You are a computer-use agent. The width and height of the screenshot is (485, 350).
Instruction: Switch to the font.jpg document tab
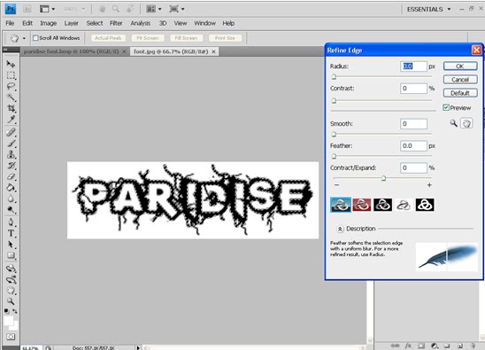[x=171, y=51]
